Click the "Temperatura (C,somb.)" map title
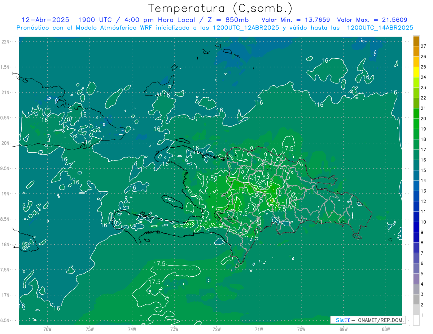The width and height of the screenshot is (433, 334). click(220, 8)
